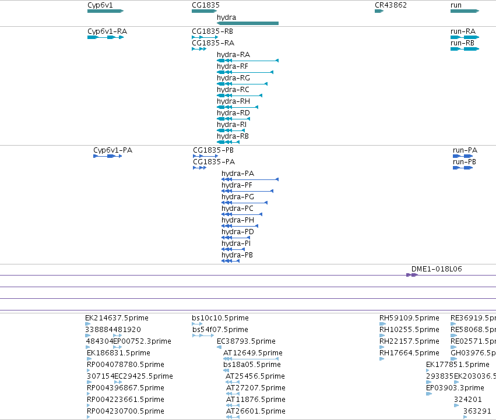Select EST bs54f07.5prime

(x=203, y=336)
